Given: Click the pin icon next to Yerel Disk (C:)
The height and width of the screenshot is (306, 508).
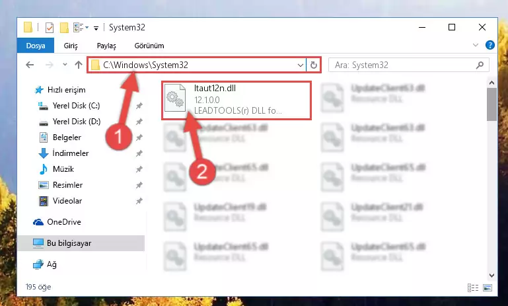Looking at the screenshot, I should coord(139,106).
